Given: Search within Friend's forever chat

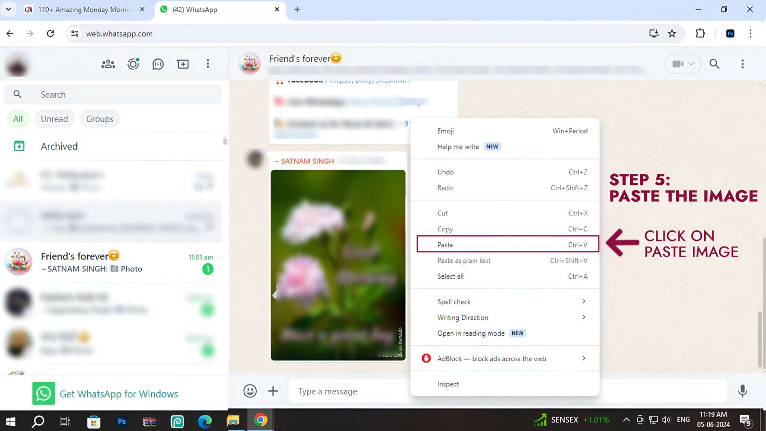Looking at the screenshot, I should (714, 64).
